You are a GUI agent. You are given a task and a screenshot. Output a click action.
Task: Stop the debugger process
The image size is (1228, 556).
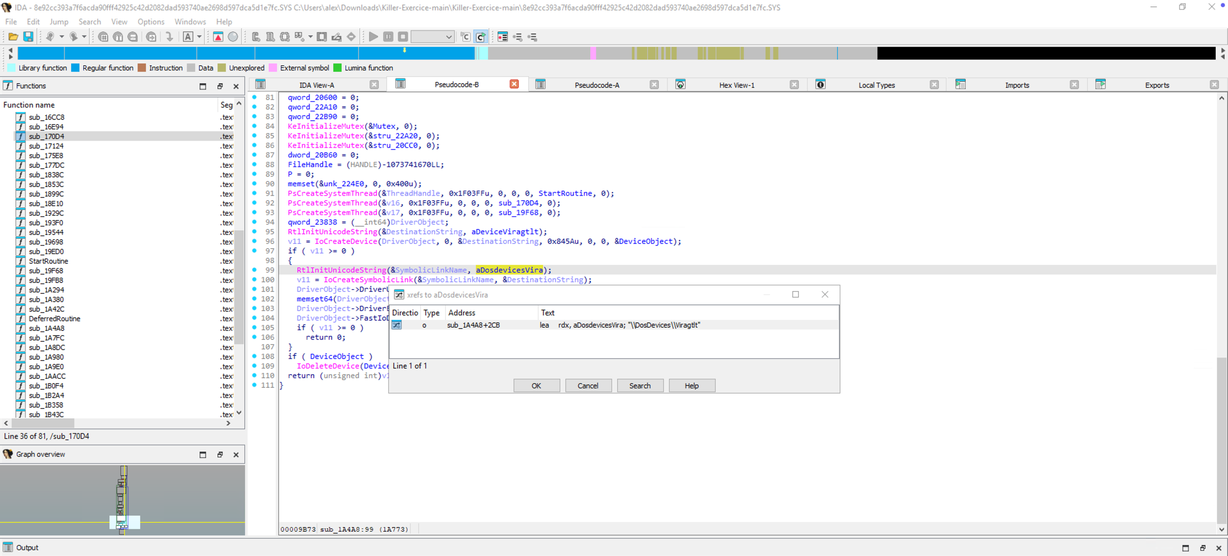[x=403, y=37]
